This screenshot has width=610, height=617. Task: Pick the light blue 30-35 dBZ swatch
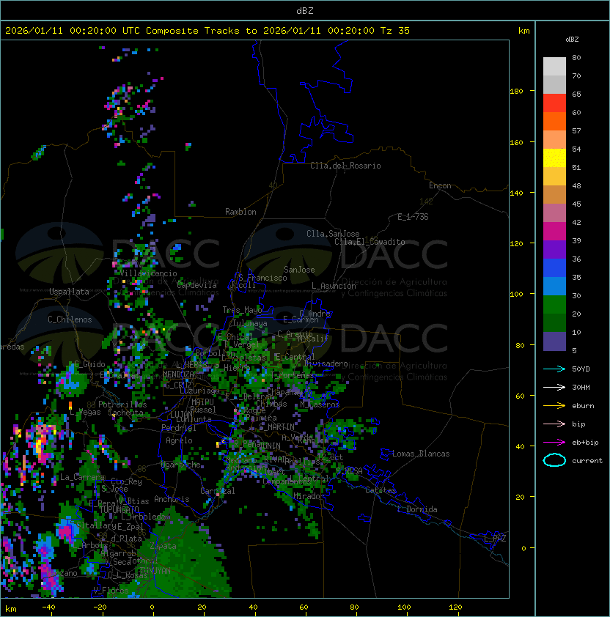coord(554,287)
